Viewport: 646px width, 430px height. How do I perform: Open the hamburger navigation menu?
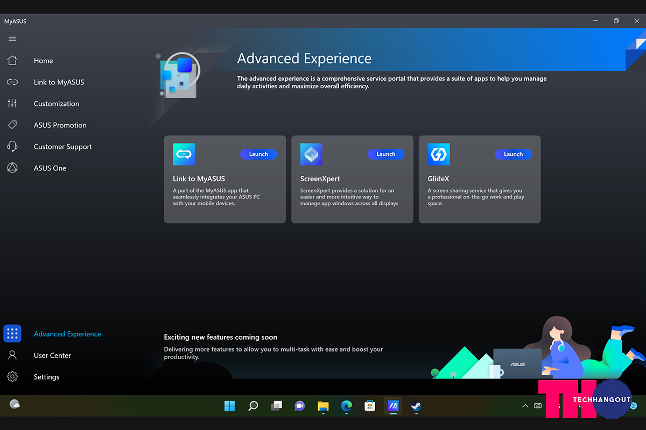tap(12, 39)
